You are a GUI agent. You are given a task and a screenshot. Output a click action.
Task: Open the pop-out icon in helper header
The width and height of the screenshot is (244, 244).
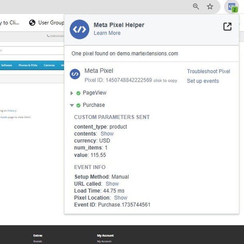tap(227, 26)
